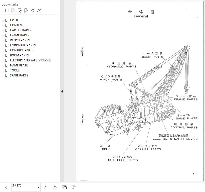Go to the SPARE PARTS bookmark
The height and width of the screenshot is (192, 205).
(19, 75)
